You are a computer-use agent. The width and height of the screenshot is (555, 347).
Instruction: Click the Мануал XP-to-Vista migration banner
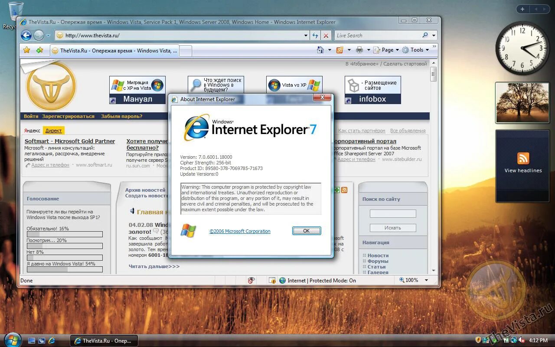click(x=137, y=90)
